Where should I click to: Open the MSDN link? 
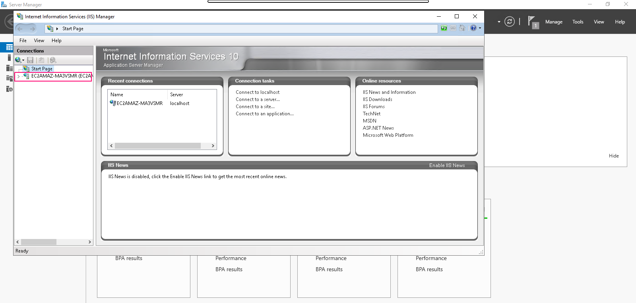pyautogui.click(x=370, y=121)
